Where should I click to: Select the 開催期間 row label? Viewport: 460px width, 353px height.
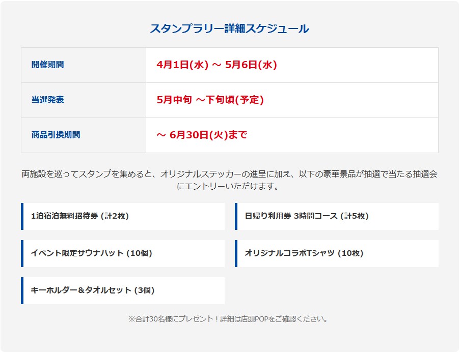pos(48,65)
